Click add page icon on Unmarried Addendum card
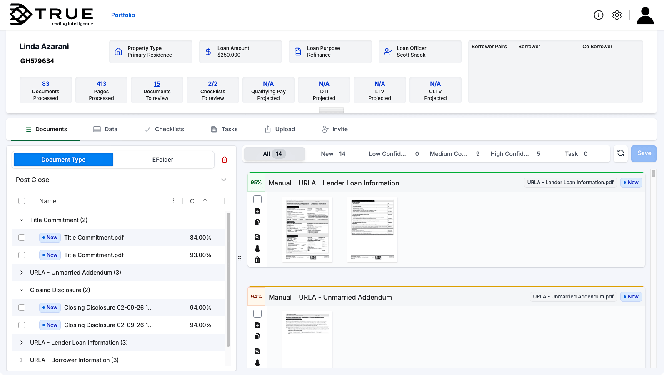Screen dimensions: 664x375 [257, 325]
